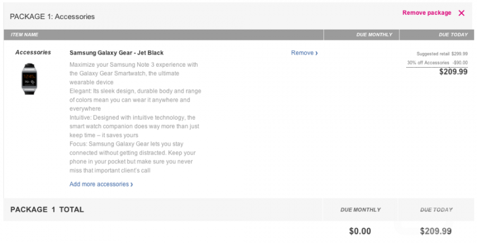Click the "ITEM NAME" column header
This screenshot has height=243, width=477.
point(24,35)
